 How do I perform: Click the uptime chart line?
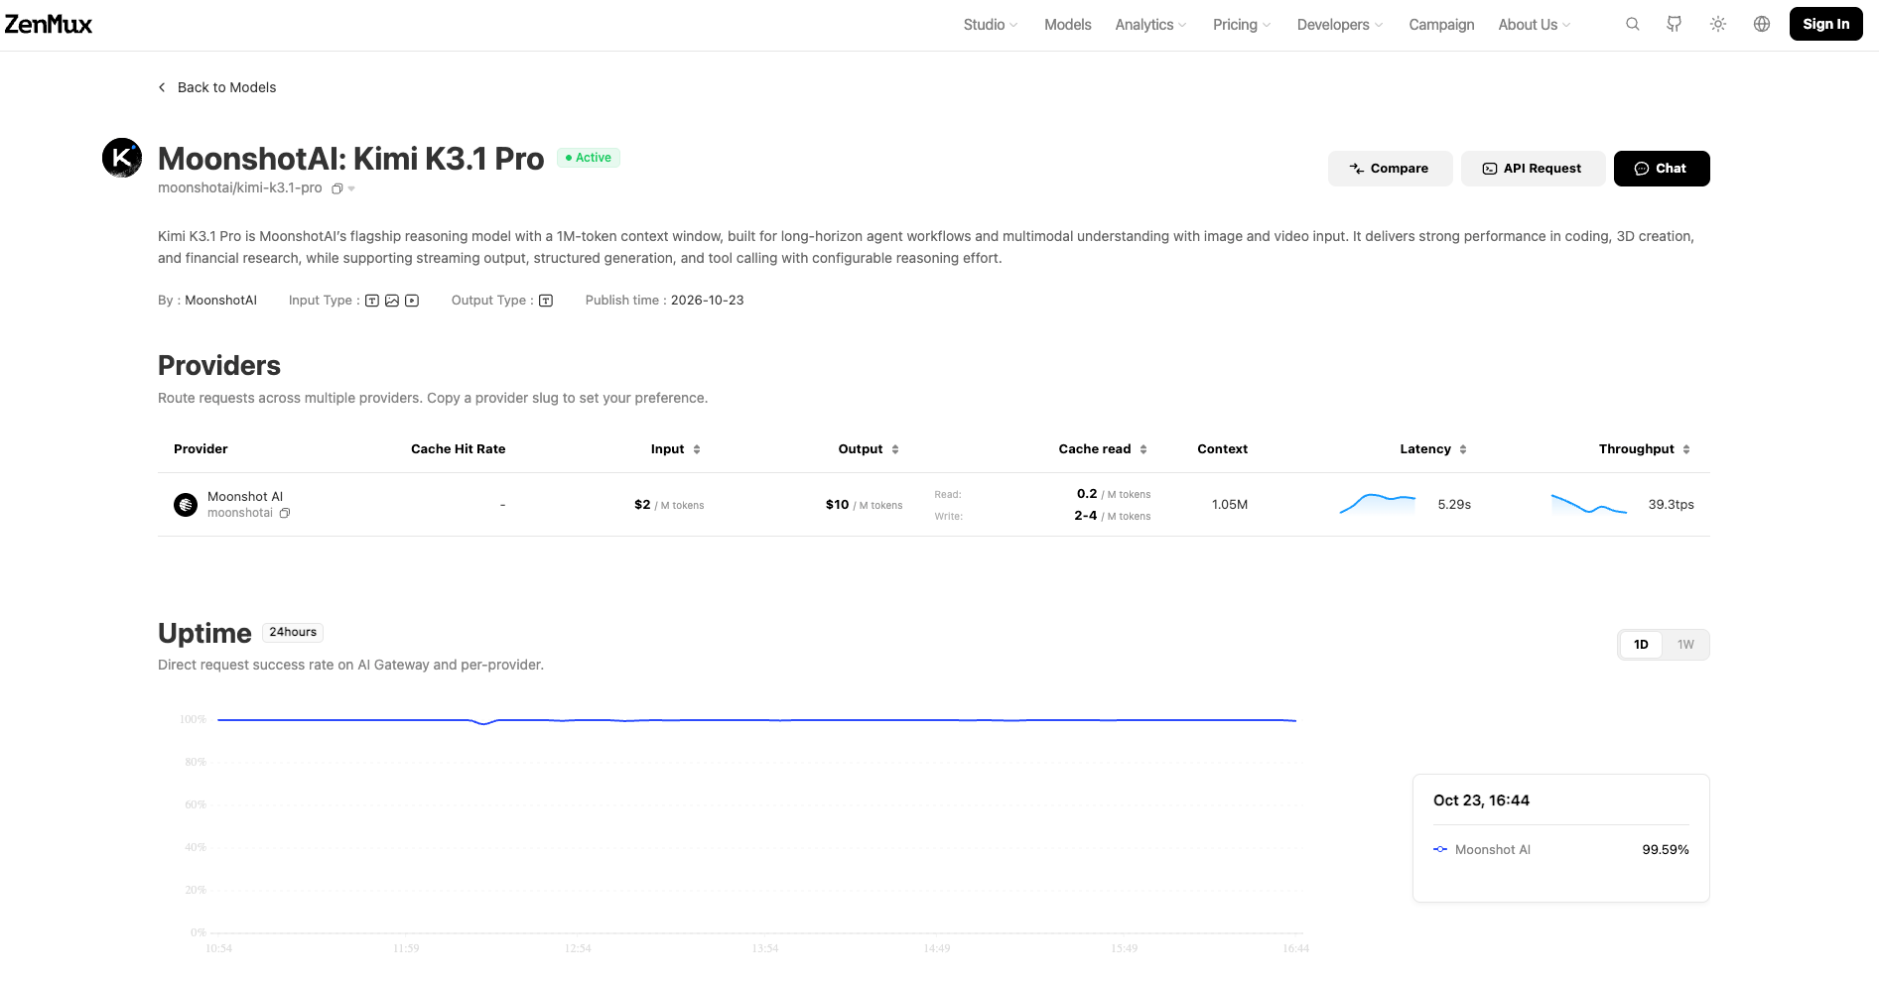pyautogui.click(x=756, y=720)
